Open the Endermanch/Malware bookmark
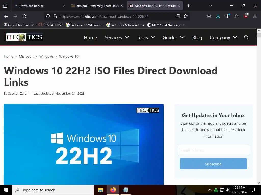This screenshot has width=261, height=195. (x=84, y=25)
